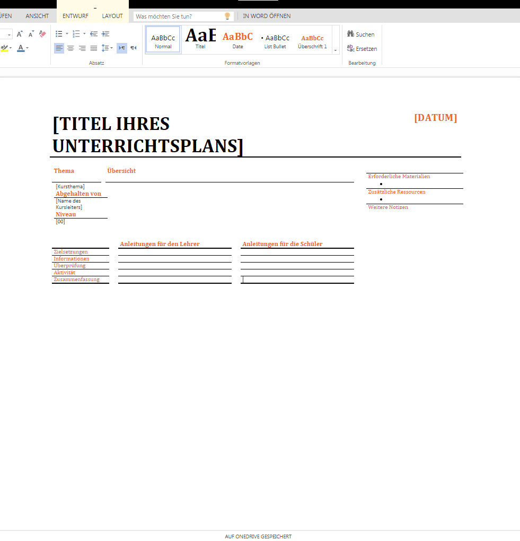Toggle right-to-left text direction
520x541 pixels.
pyautogui.click(x=134, y=48)
